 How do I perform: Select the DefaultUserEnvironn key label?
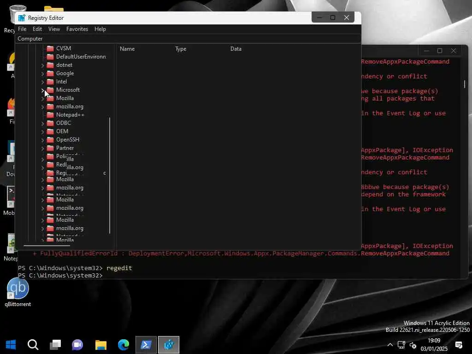click(x=81, y=57)
